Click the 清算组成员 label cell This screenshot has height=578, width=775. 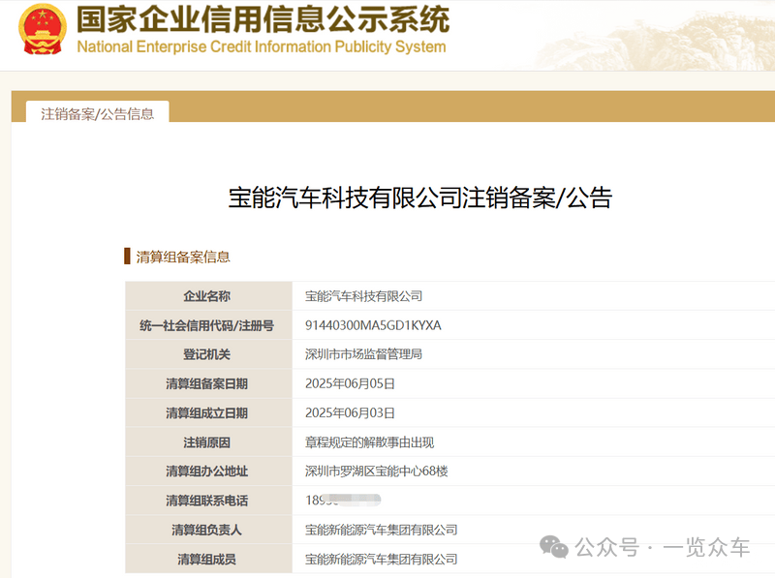pyautogui.click(x=208, y=560)
